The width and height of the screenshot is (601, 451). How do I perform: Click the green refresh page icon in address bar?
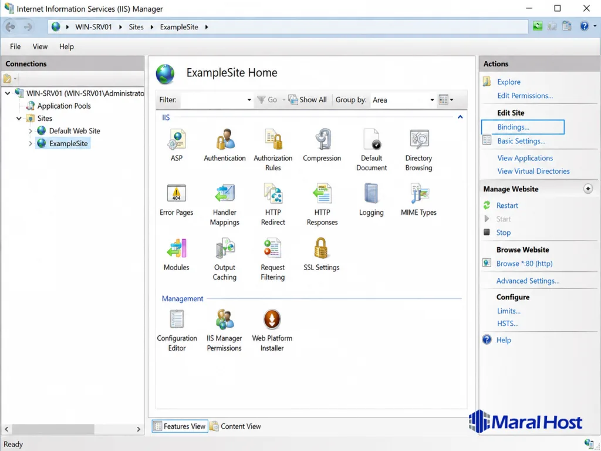[538, 26]
